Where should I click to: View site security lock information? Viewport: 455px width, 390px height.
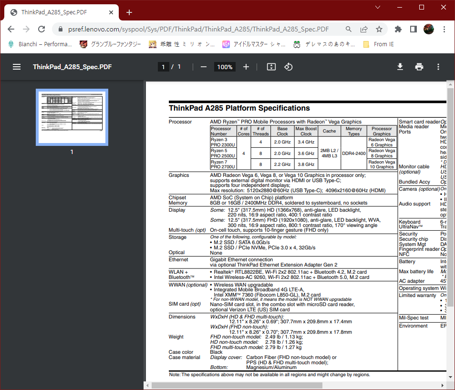61,29
